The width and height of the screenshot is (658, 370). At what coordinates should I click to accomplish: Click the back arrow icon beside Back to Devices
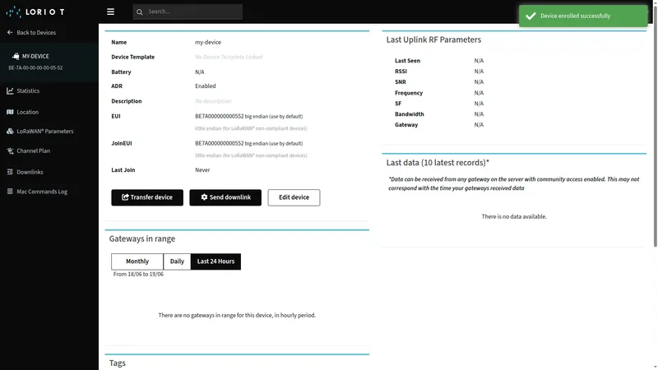(10, 32)
